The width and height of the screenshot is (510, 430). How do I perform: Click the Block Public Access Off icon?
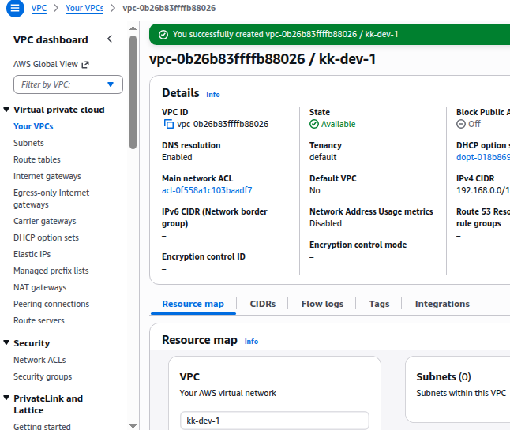[461, 124]
